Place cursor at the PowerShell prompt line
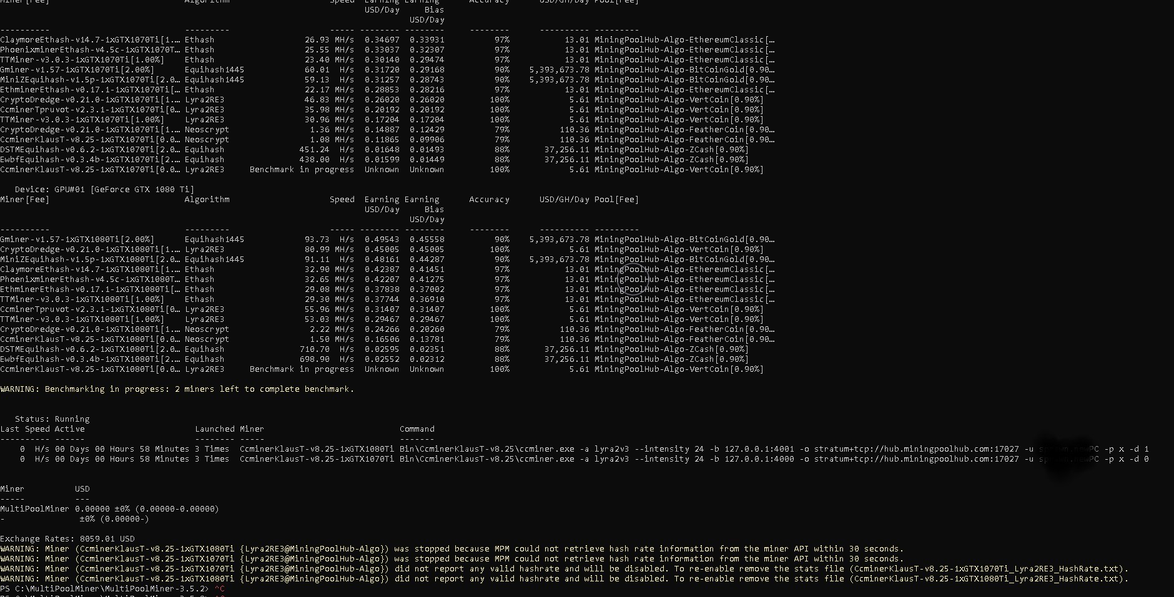The image size is (1174, 597). coord(106,588)
